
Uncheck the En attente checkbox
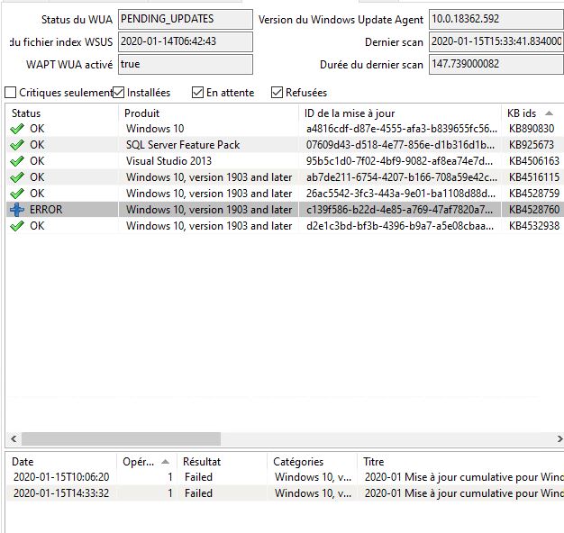(x=198, y=93)
